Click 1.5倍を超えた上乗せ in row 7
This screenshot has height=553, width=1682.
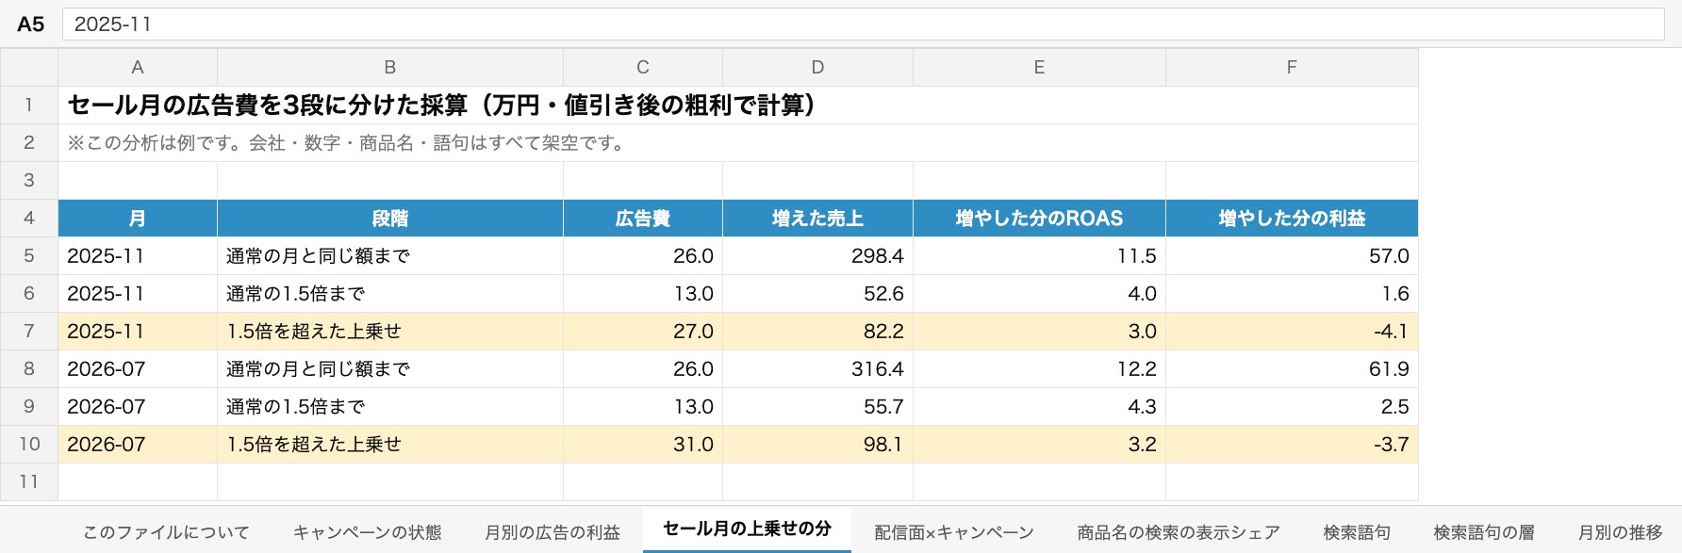390,332
